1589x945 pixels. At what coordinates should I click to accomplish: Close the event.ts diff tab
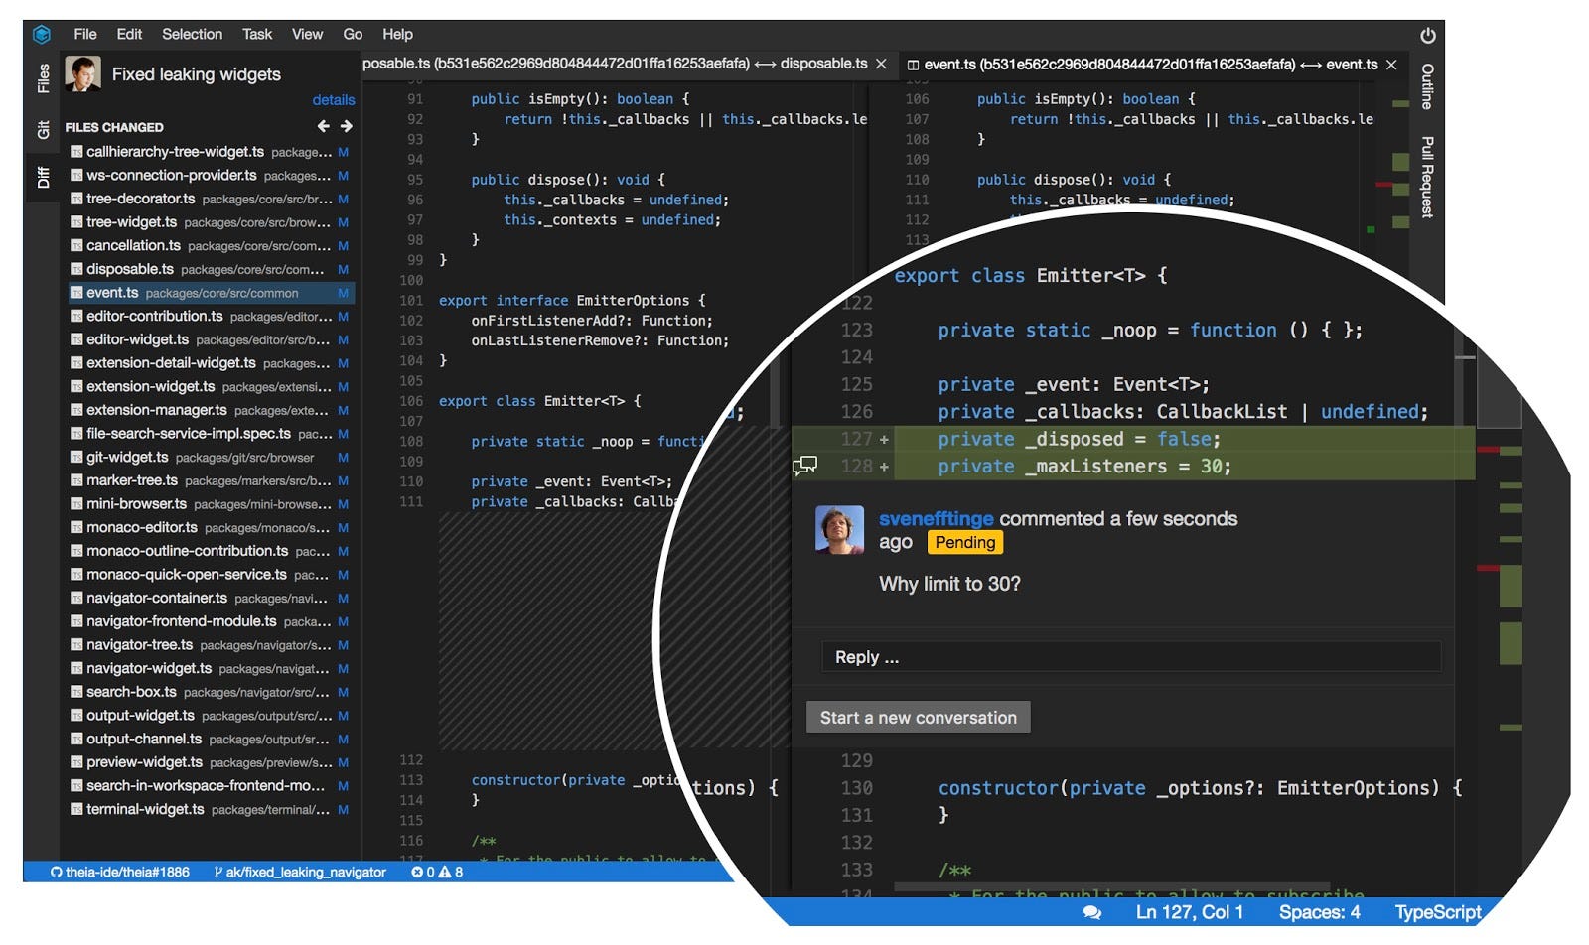(1391, 65)
